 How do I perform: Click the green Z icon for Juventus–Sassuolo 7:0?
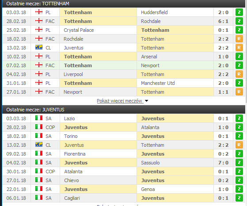coord(239,163)
